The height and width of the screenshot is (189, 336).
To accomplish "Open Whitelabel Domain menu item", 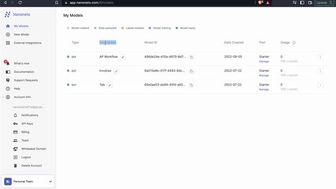I will pyautogui.click(x=34, y=149).
